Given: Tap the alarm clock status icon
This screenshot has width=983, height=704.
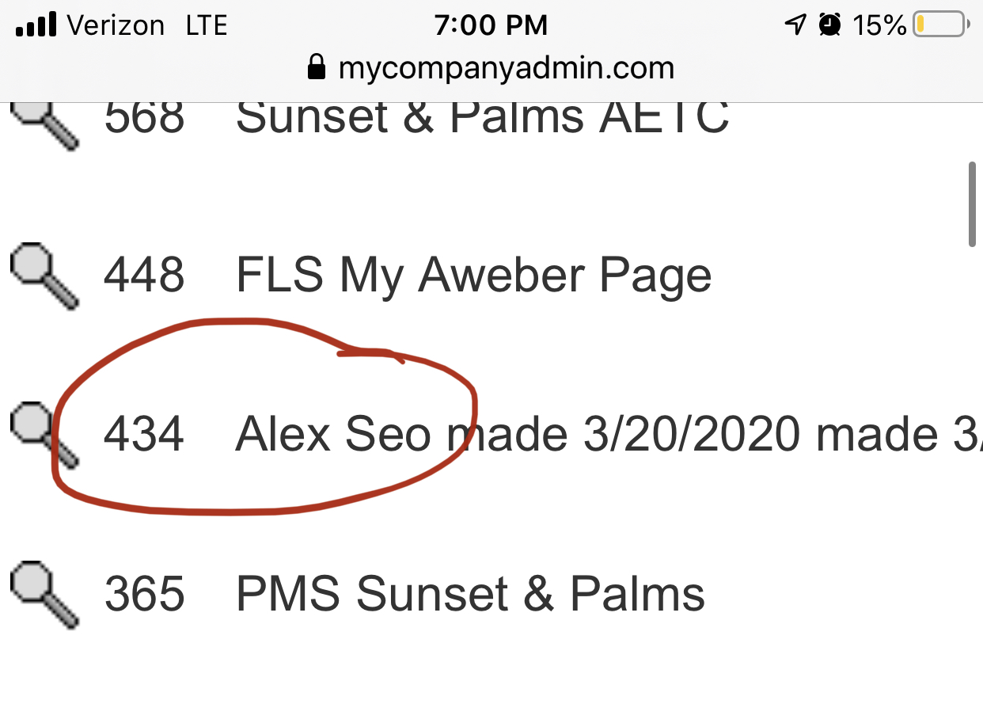Looking at the screenshot, I should click(830, 25).
